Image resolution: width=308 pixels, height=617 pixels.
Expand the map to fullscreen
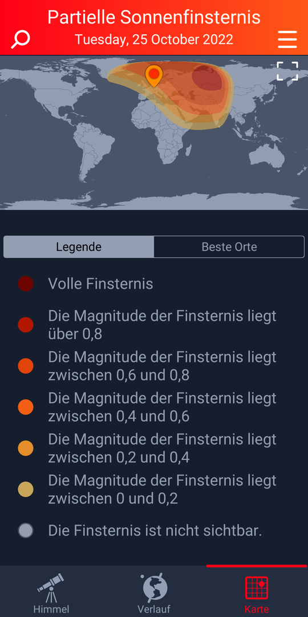click(287, 71)
